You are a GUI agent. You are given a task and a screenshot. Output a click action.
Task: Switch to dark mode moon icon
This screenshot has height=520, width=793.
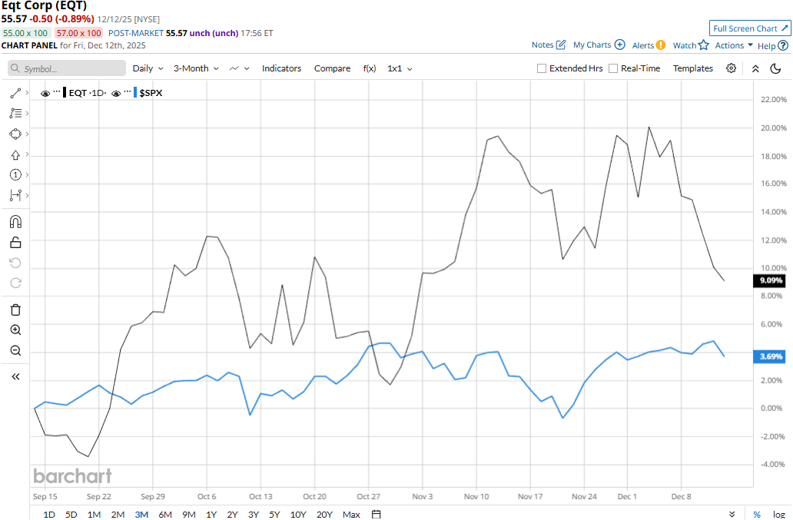pyautogui.click(x=775, y=68)
